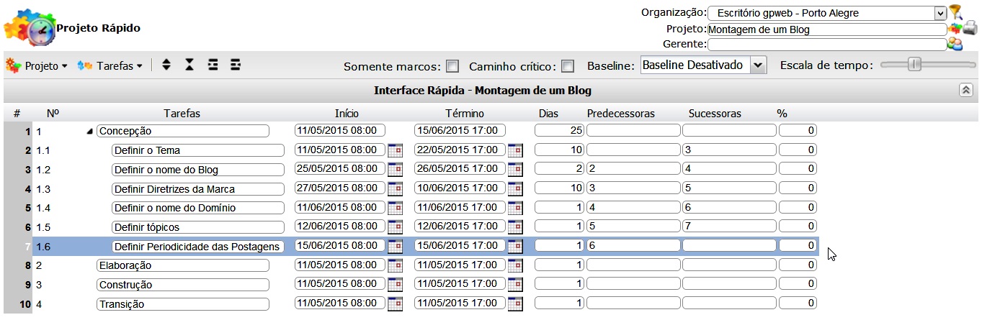
Task: Click the printer icon to print project
Action: (x=970, y=29)
